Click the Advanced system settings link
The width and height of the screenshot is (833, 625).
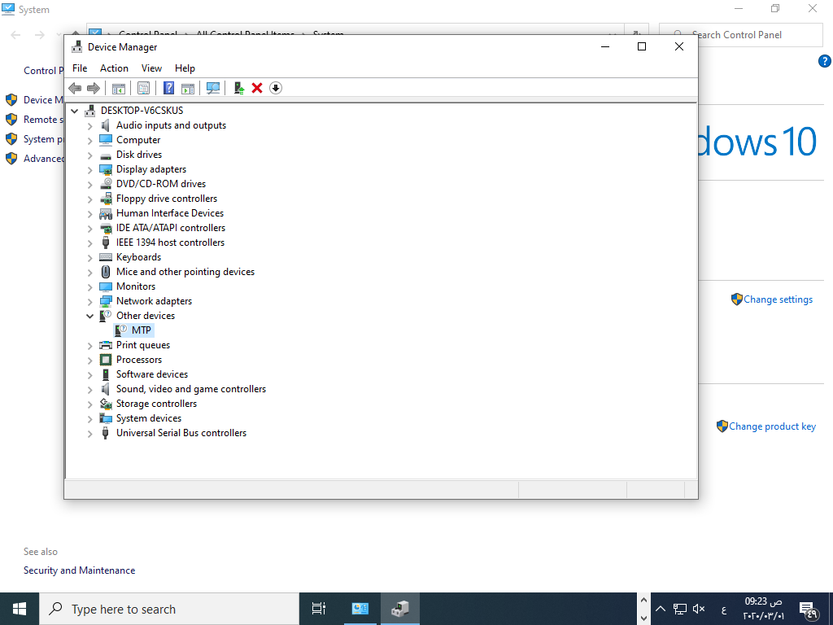click(x=43, y=159)
